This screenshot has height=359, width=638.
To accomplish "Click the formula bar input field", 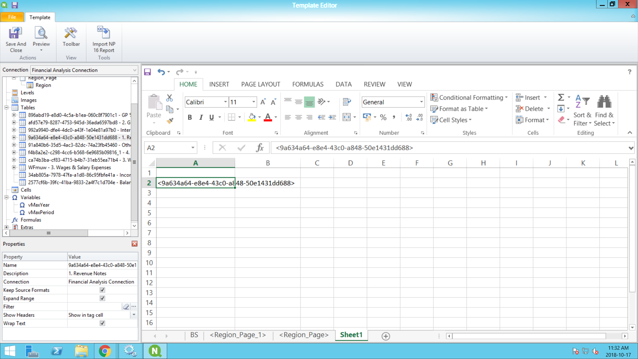I will tap(449, 148).
